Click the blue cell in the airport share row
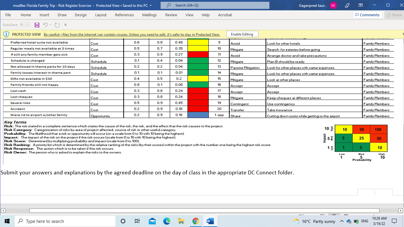The height and width of the screenshot is (227, 404). [x=198, y=115]
